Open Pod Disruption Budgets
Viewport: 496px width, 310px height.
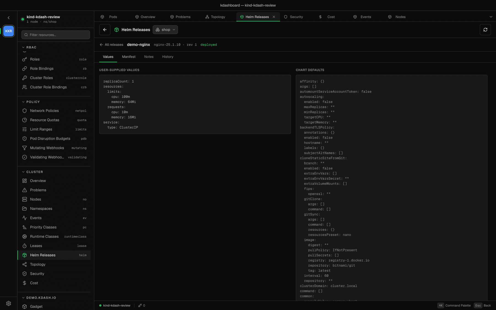[54, 139]
